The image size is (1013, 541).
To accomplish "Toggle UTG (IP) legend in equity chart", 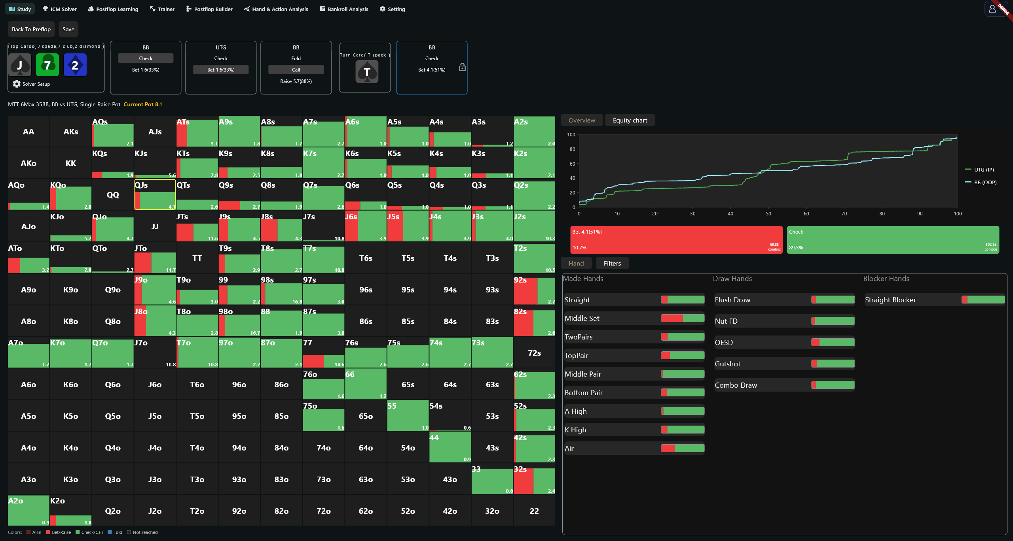I will (x=979, y=170).
